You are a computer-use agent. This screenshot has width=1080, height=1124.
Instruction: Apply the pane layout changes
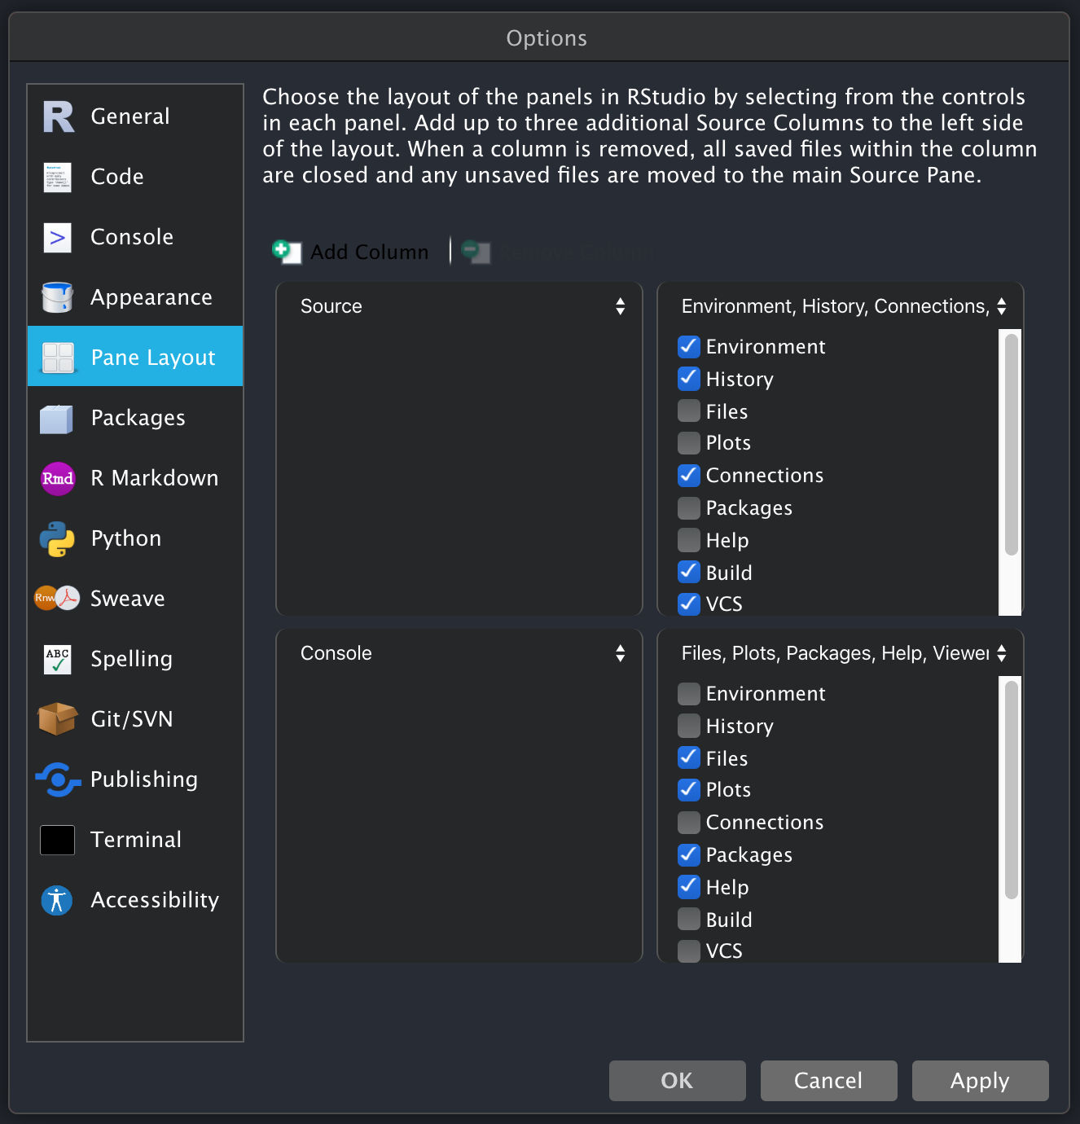click(x=979, y=1081)
